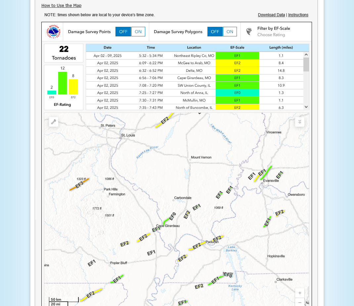Sort by the Length (miles) column header
The height and width of the screenshot is (306, 354).
(281, 47)
